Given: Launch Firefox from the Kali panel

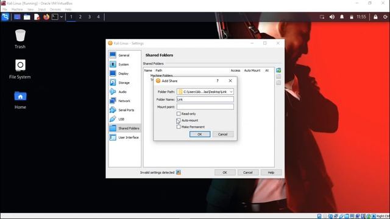Looking at the screenshot, I should pos(46,17).
